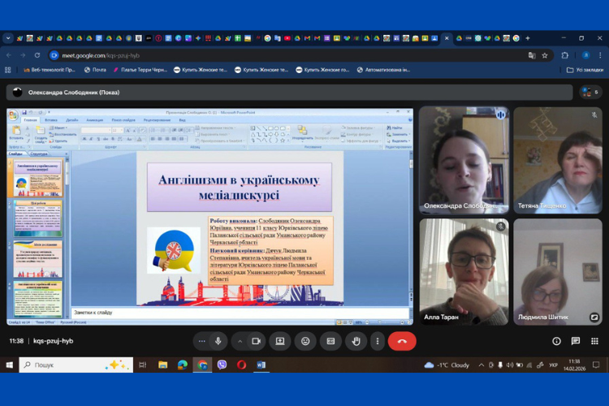Click the share screen icon
The width and height of the screenshot is (609, 406).
pos(280,341)
